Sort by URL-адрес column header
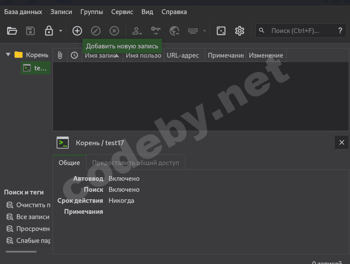The height and width of the screenshot is (264, 350). click(184, 55)
